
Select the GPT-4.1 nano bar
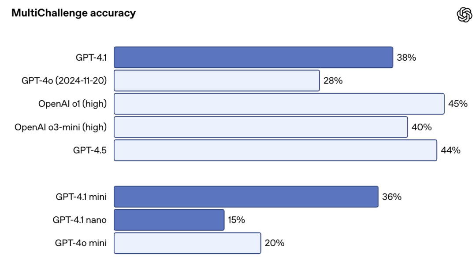(169, 220)
